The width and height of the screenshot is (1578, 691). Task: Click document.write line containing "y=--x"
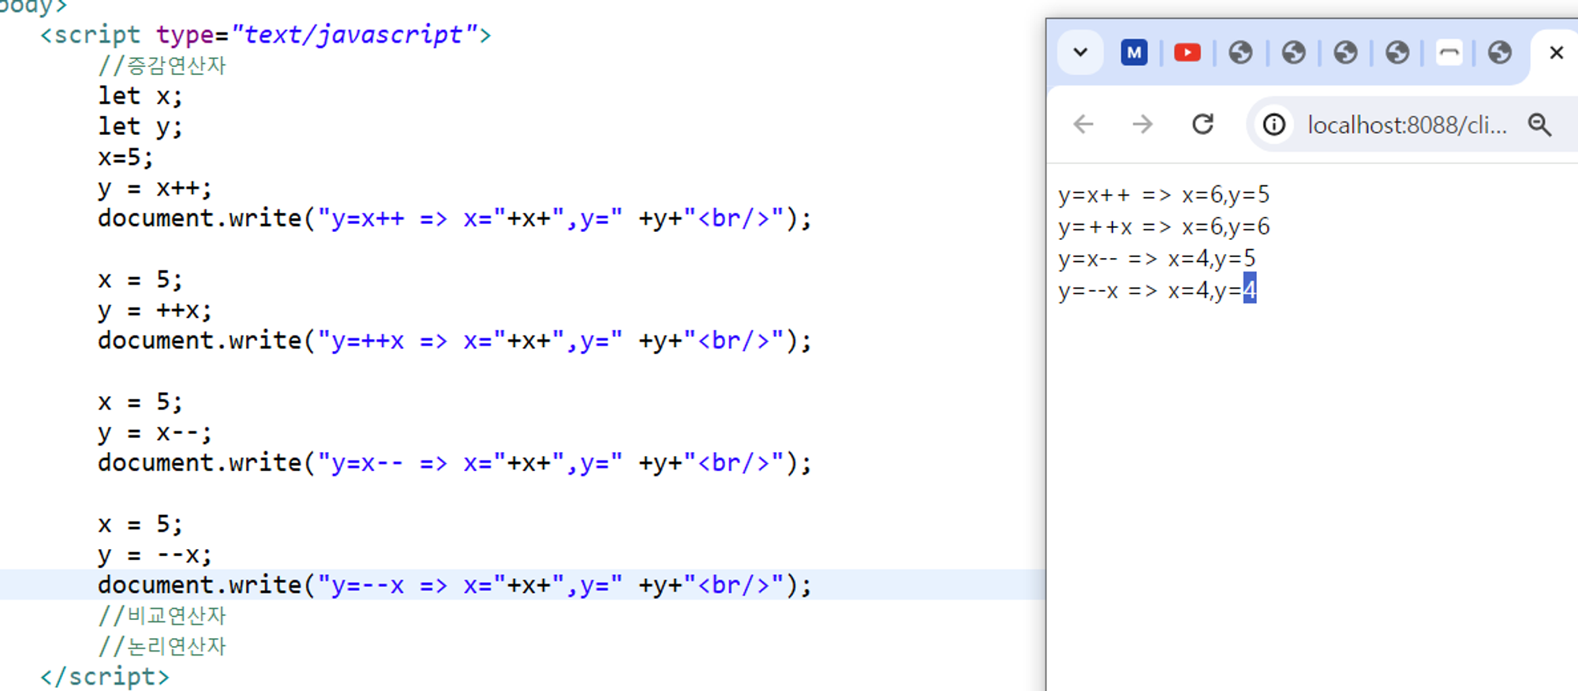click(x=454, y=585)
